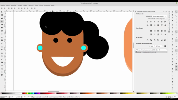
Task: Make vertical gaps between objects equal
Action: [162, 34]
